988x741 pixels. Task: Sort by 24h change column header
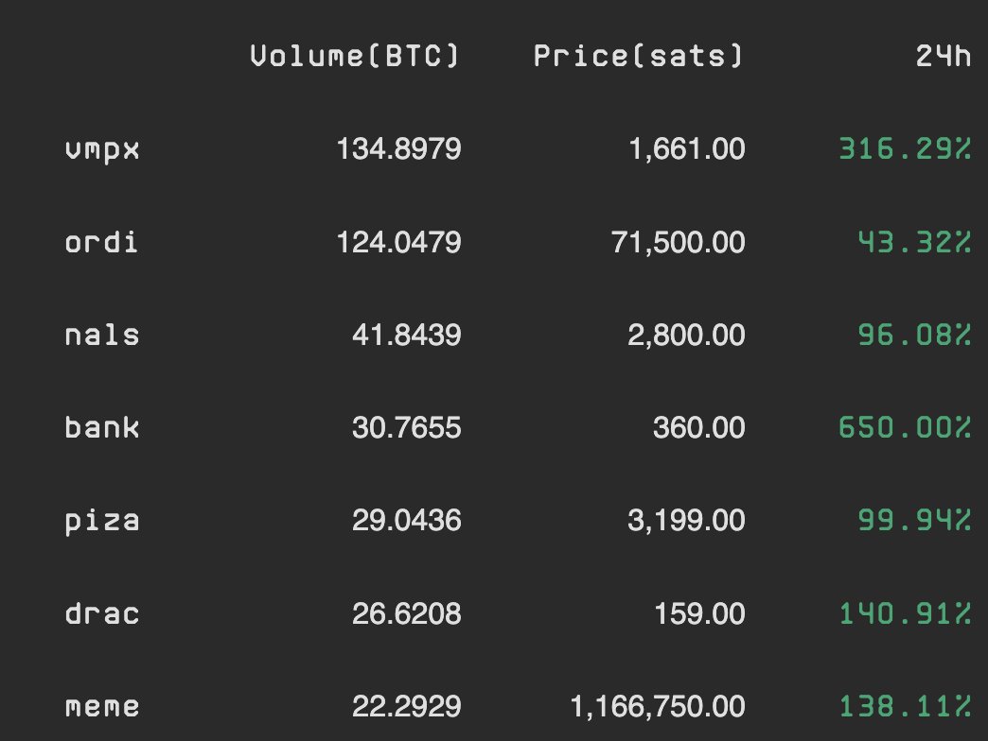pos(944,56)
